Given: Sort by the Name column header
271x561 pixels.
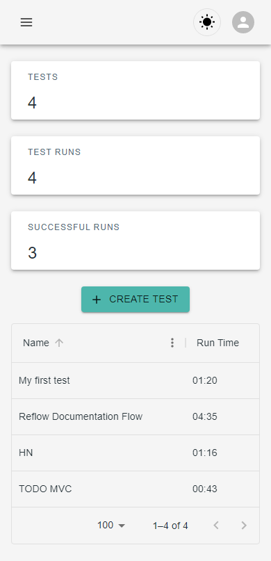Looking at the screenshot, I should [x=36, y=343].
